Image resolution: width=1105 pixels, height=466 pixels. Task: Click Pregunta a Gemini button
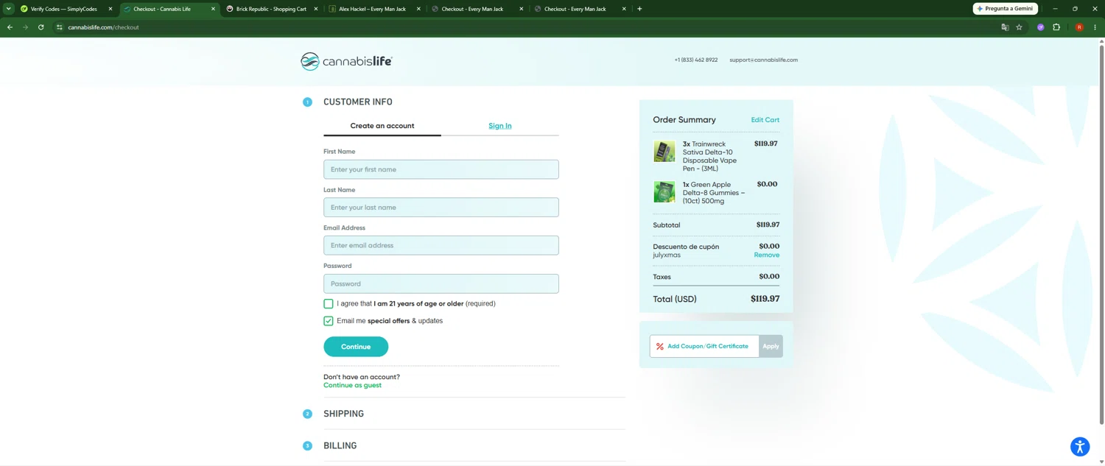[x=1005, y=9]
